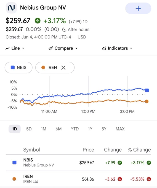Select the 1D time range
Viewport: 157px width, 188px height.
[x=14, y=129]
